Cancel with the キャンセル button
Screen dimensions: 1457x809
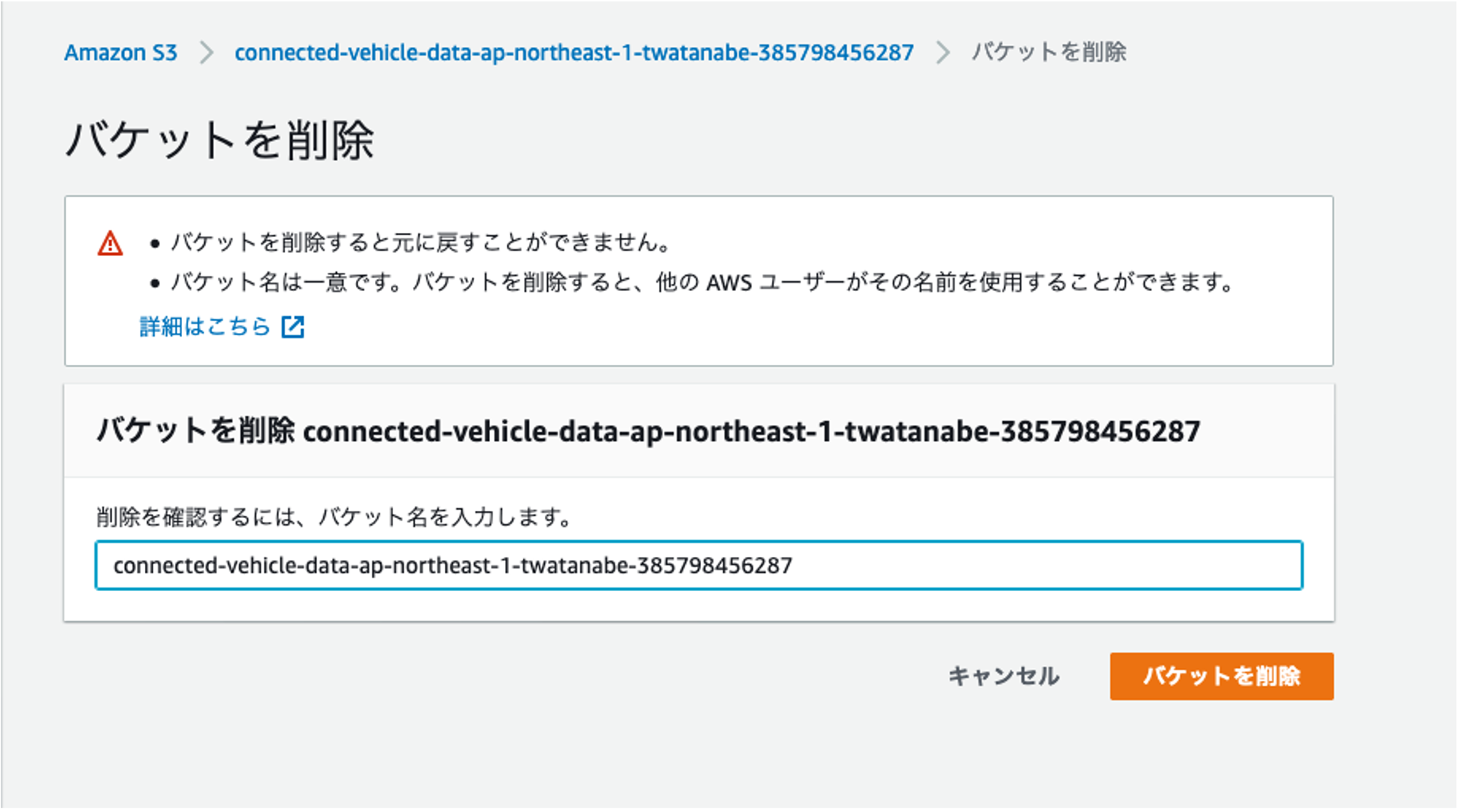(1004, 676)
